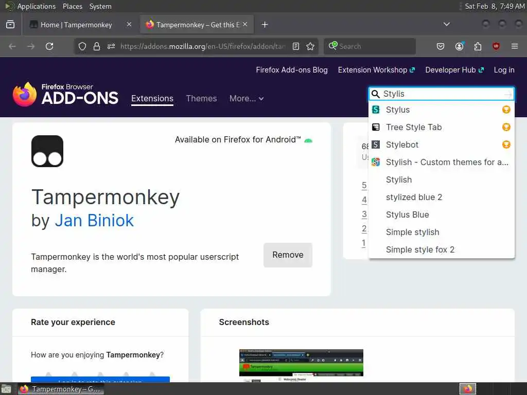Click the 3-star rating row link
This screenshot has width=527, height=395.
[364, 214]
